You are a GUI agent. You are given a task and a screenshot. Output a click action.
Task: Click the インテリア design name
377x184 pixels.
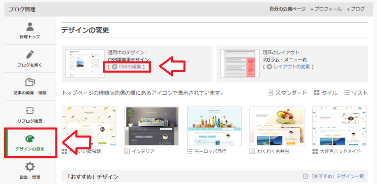coord(143,151)
